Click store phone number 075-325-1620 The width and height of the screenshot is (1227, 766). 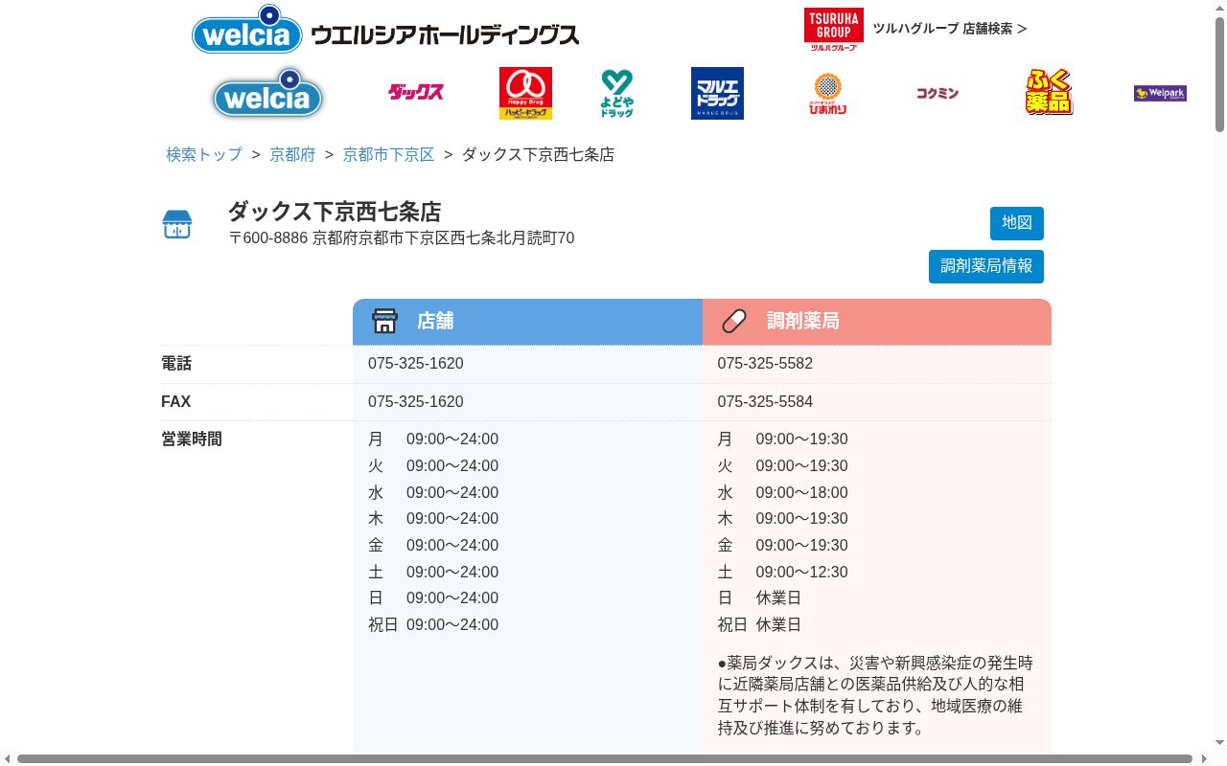tap(416, 364)
